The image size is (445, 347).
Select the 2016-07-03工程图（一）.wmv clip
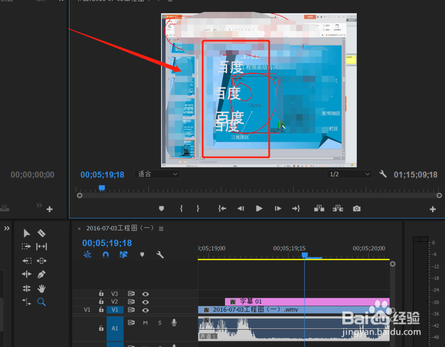point(294,310)
